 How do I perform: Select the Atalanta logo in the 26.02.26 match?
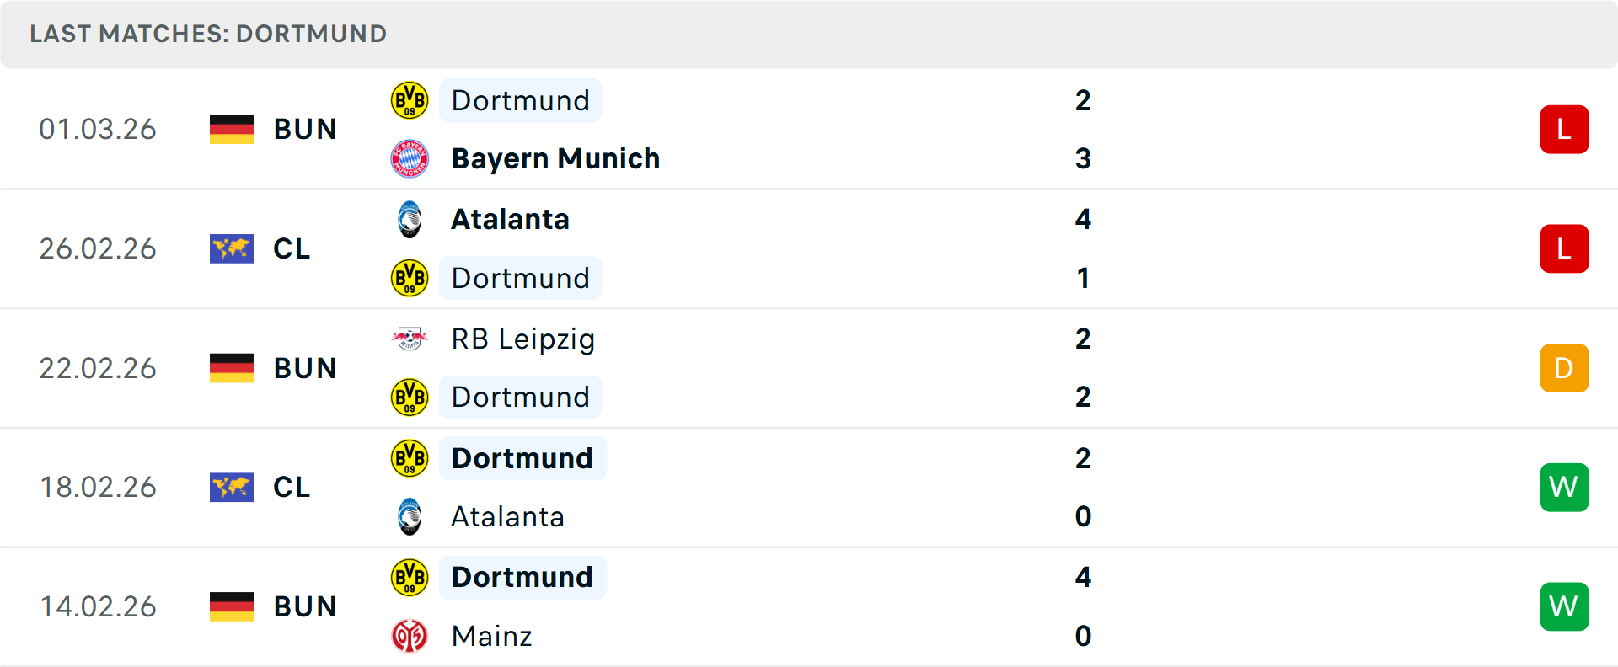[x=410, y=220]
